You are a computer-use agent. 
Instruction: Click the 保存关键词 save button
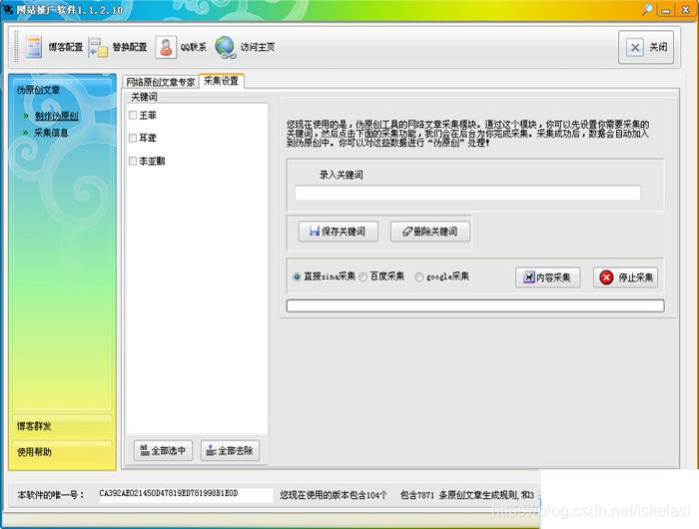[x=339, y=232]
